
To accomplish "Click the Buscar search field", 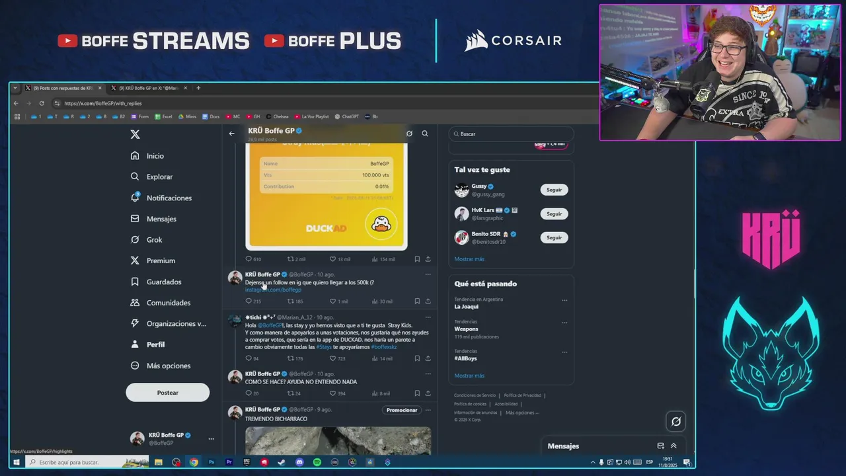I will click(x=512, y=134).
